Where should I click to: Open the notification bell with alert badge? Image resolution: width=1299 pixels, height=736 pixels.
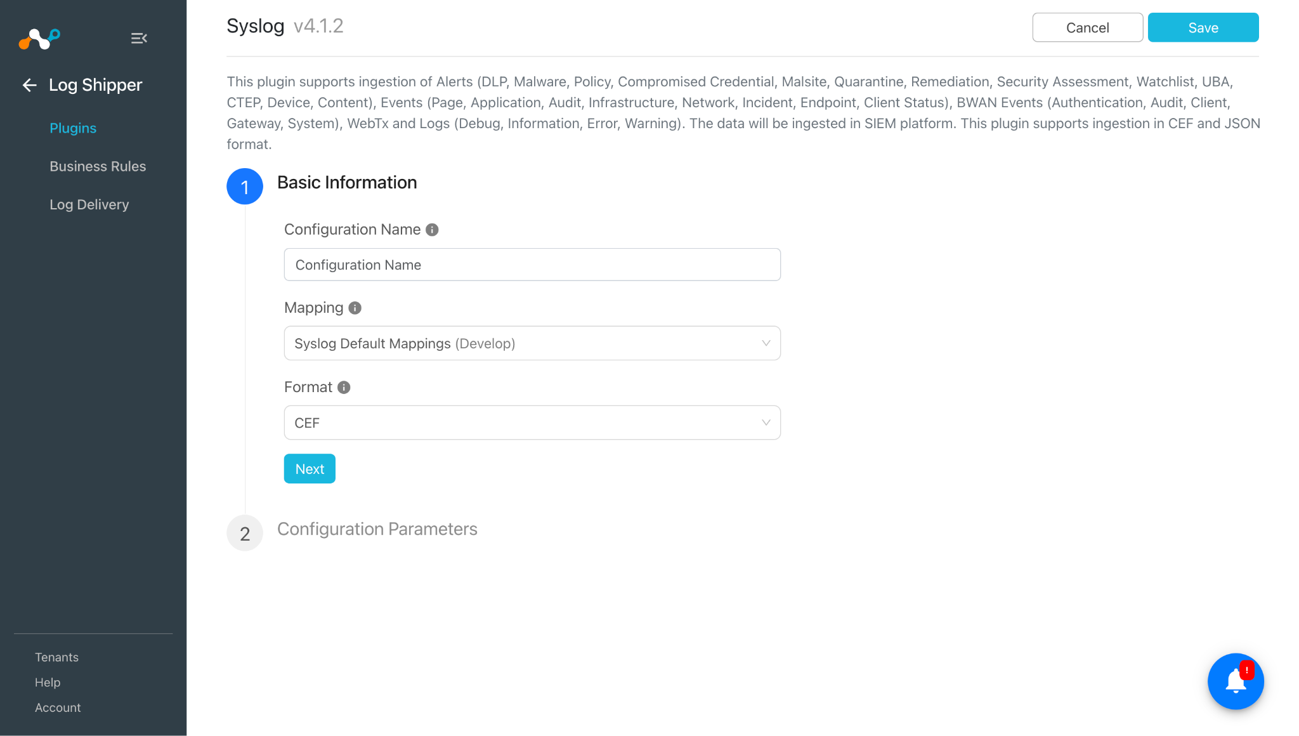pyautogui.click(x=1236, y=681)
